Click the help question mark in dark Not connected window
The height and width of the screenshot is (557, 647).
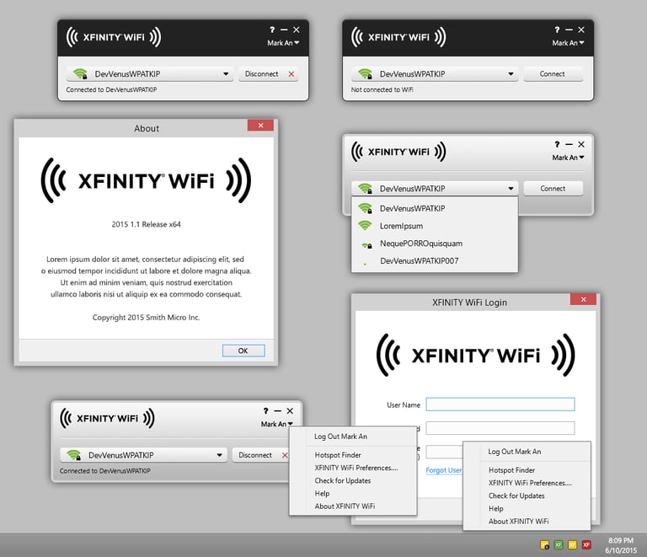(x=557, y=29)
